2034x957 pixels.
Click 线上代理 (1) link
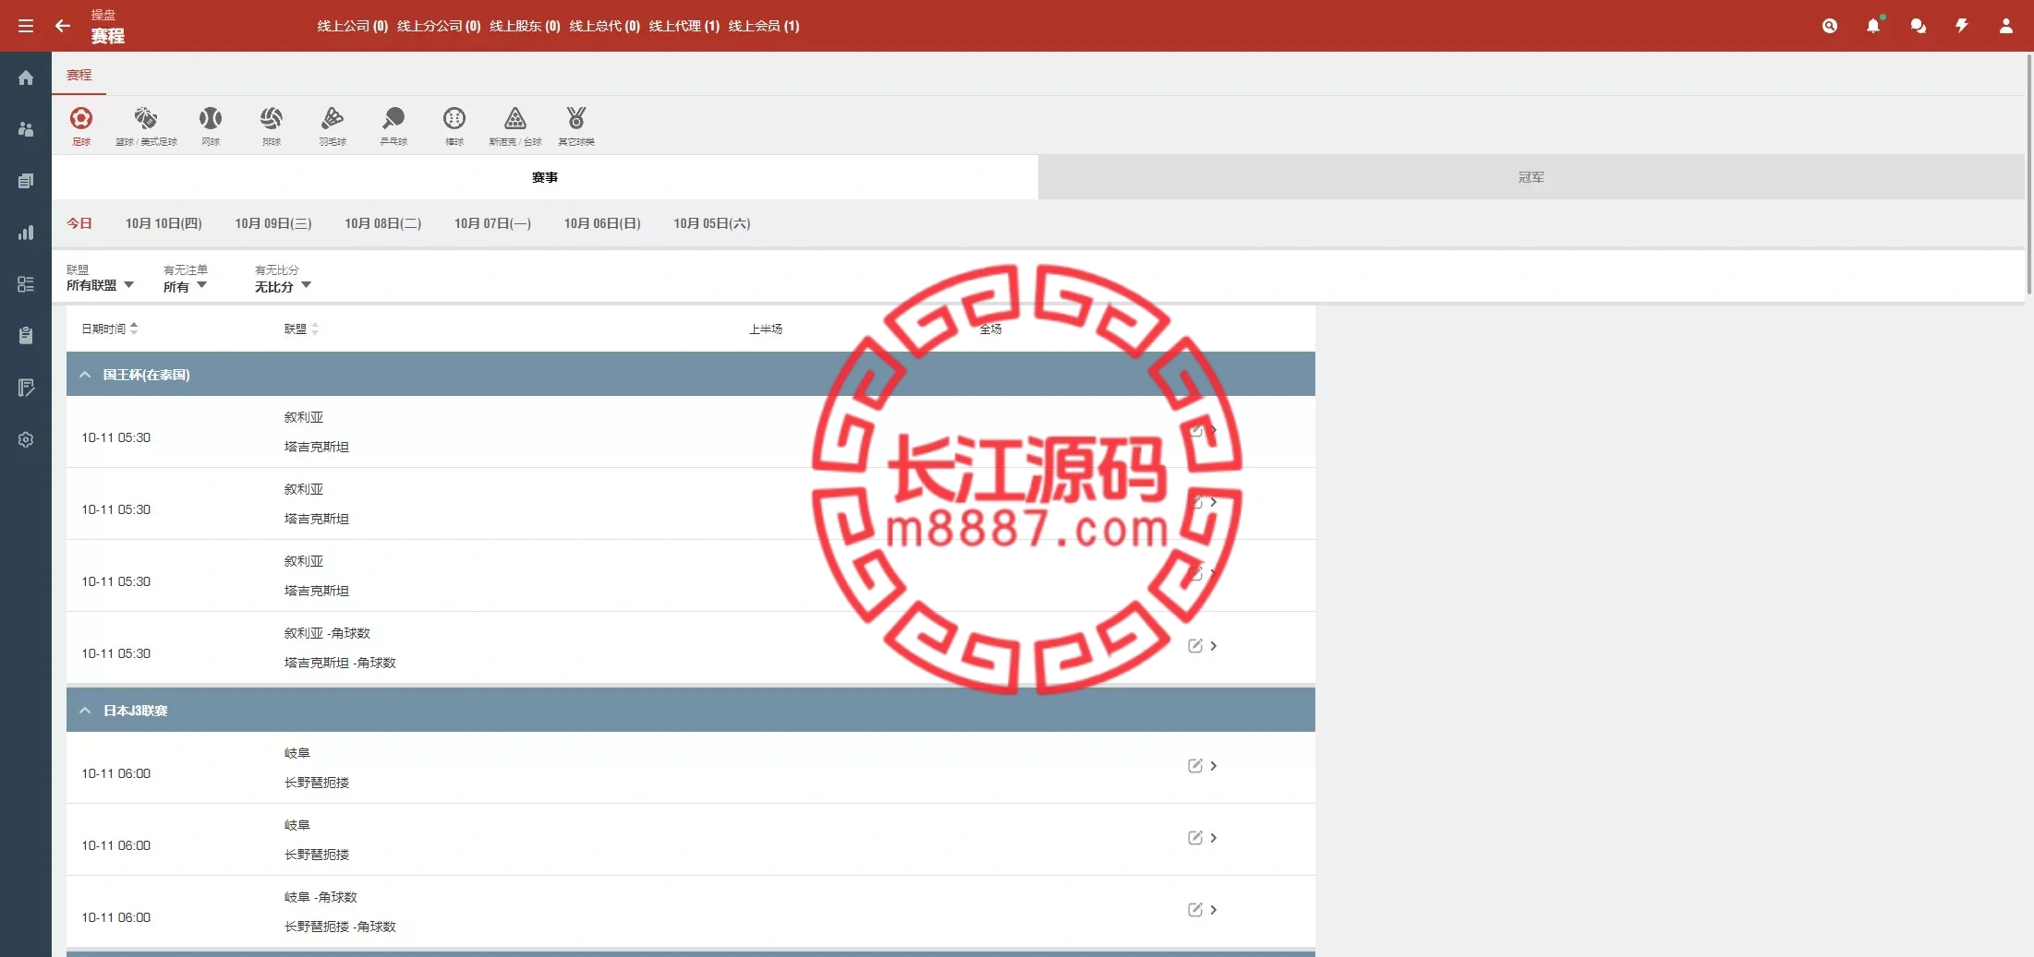pos(684,26)
